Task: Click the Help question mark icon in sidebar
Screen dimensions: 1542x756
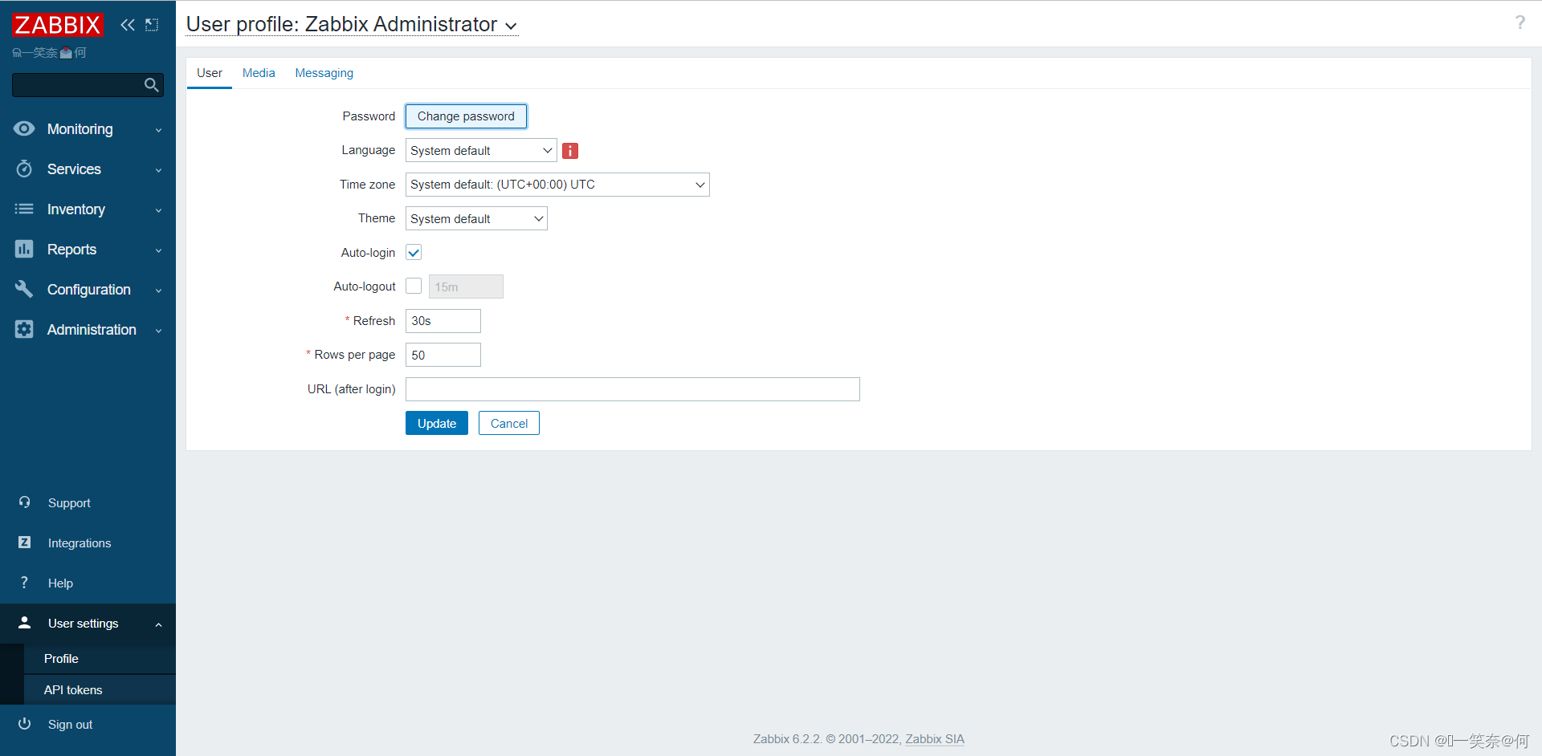Action: (x=24, y=583)
